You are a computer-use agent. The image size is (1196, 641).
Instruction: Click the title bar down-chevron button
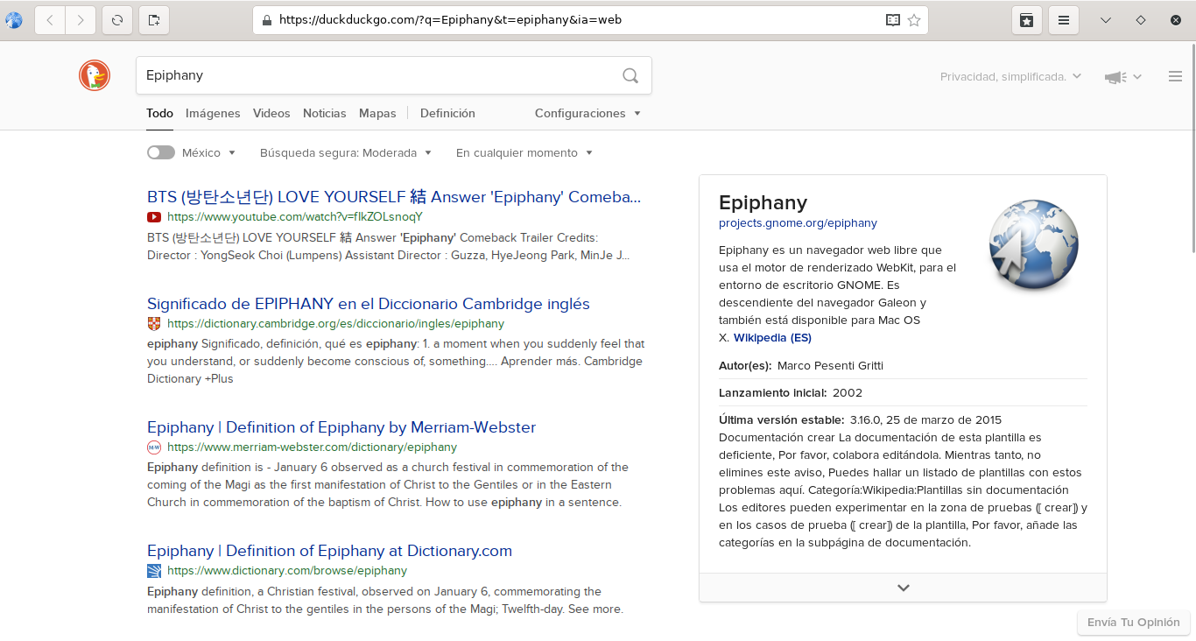[1106, 19]
